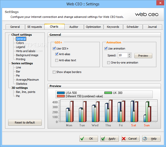Increase animation speed with up arrow
166x147 pixels.
(129, 54)
